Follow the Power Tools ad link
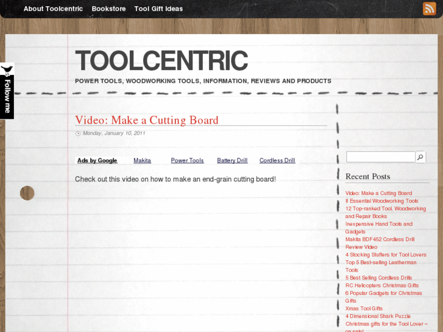This screenshot has height=332, width=443. pyautogui.click(x=187, y=160)
